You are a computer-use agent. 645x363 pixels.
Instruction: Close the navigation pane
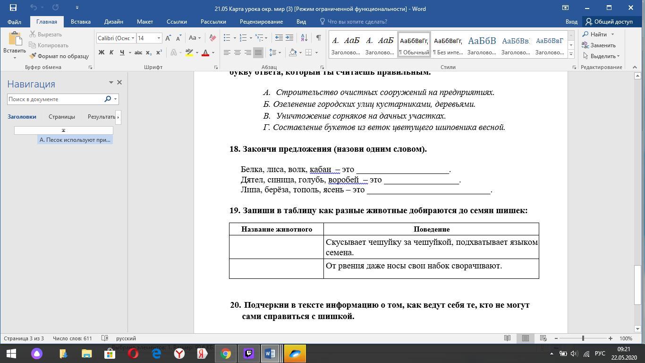tap(119, 82)
